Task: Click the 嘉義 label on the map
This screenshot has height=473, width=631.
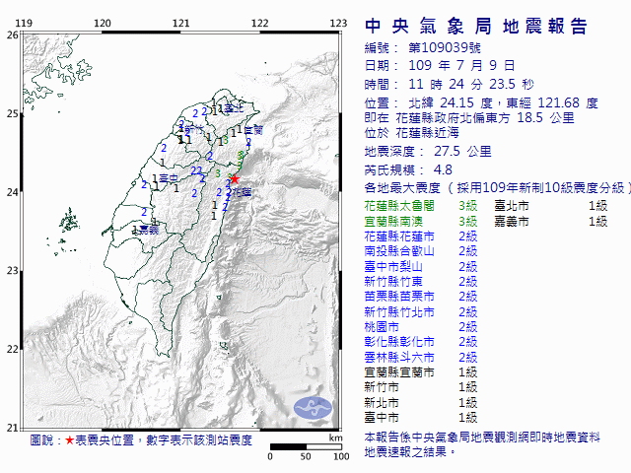Action: pos(149,230)
